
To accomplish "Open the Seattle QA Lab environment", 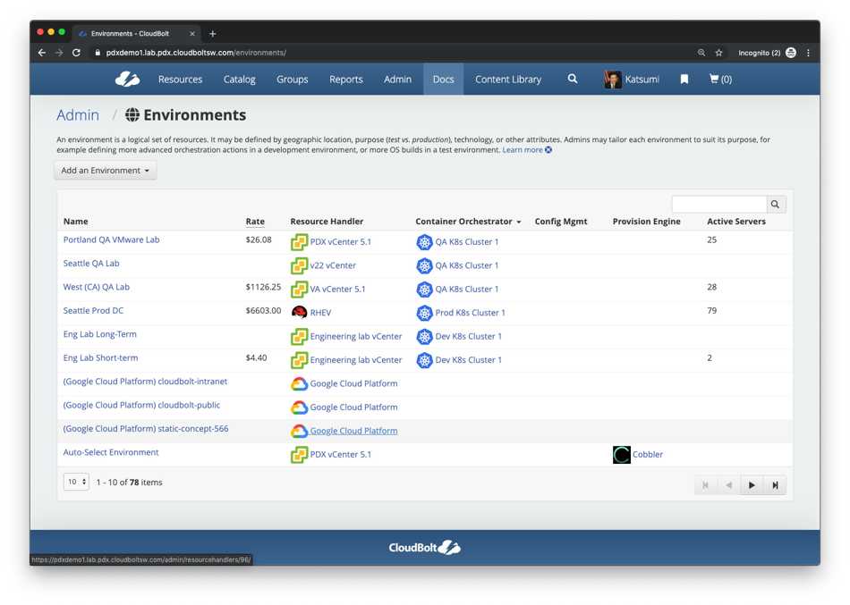I will pos(91,264).
